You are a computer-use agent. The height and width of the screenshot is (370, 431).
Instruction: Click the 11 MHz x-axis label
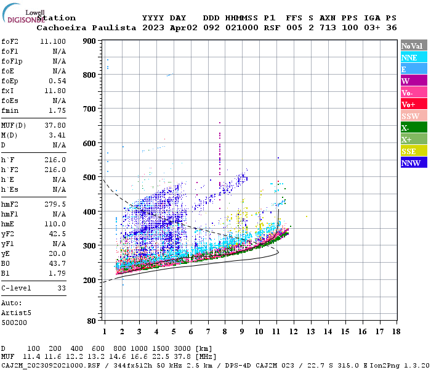pyautogui.click(x=276, y=332)
